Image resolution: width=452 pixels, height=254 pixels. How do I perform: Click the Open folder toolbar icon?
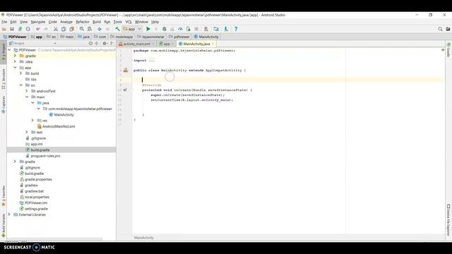[4, 29]
